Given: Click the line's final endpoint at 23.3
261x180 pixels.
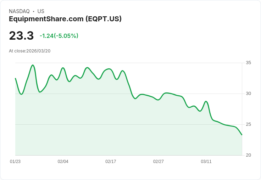Looking at the screenshot, I should [242, 135].
